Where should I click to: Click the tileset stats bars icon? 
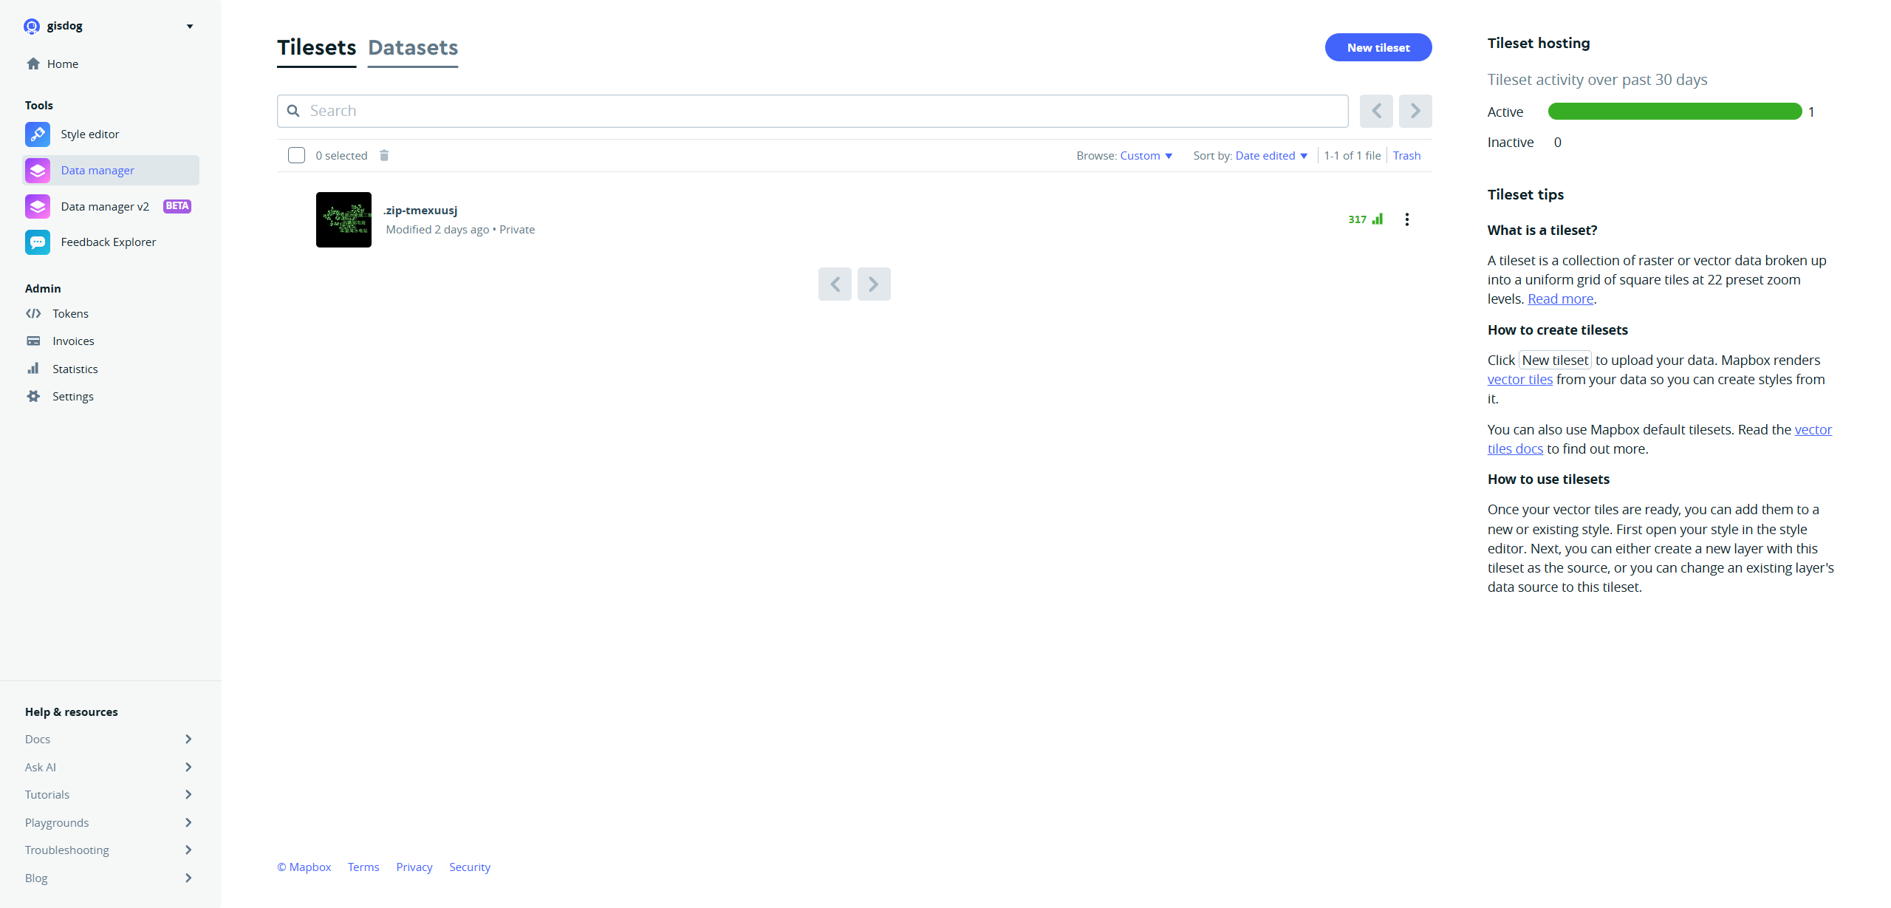[x=1377, y=219]
